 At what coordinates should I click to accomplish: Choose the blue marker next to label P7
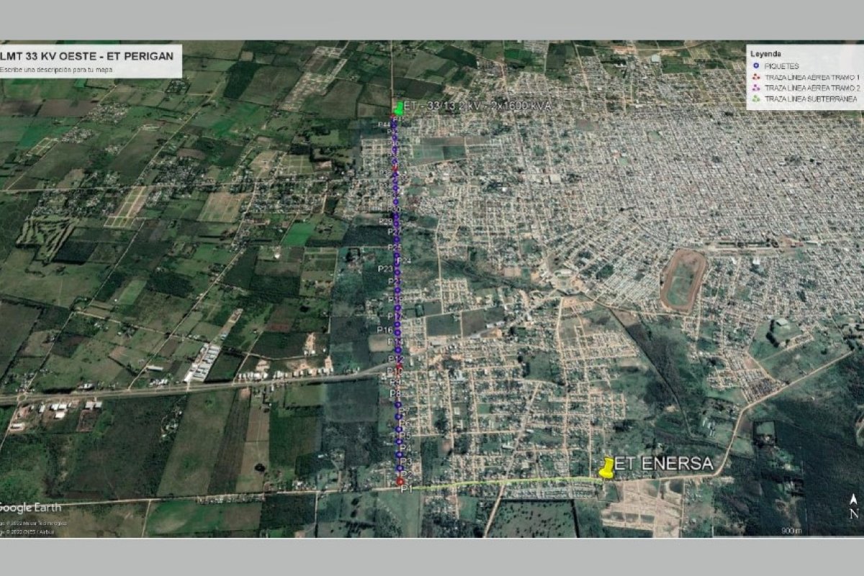click(x=398, y=405)
